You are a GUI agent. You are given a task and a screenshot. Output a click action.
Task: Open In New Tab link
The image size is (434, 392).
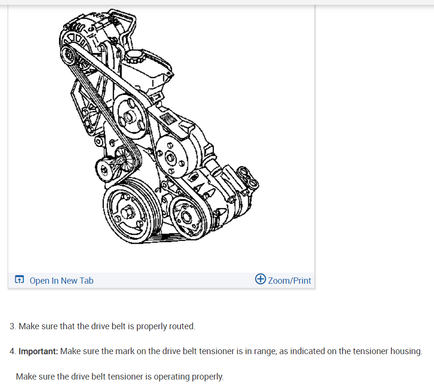[x=61, y=280]
